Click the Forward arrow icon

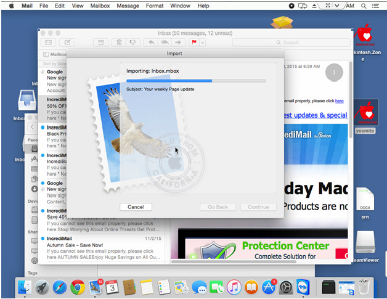pos(178,43)
